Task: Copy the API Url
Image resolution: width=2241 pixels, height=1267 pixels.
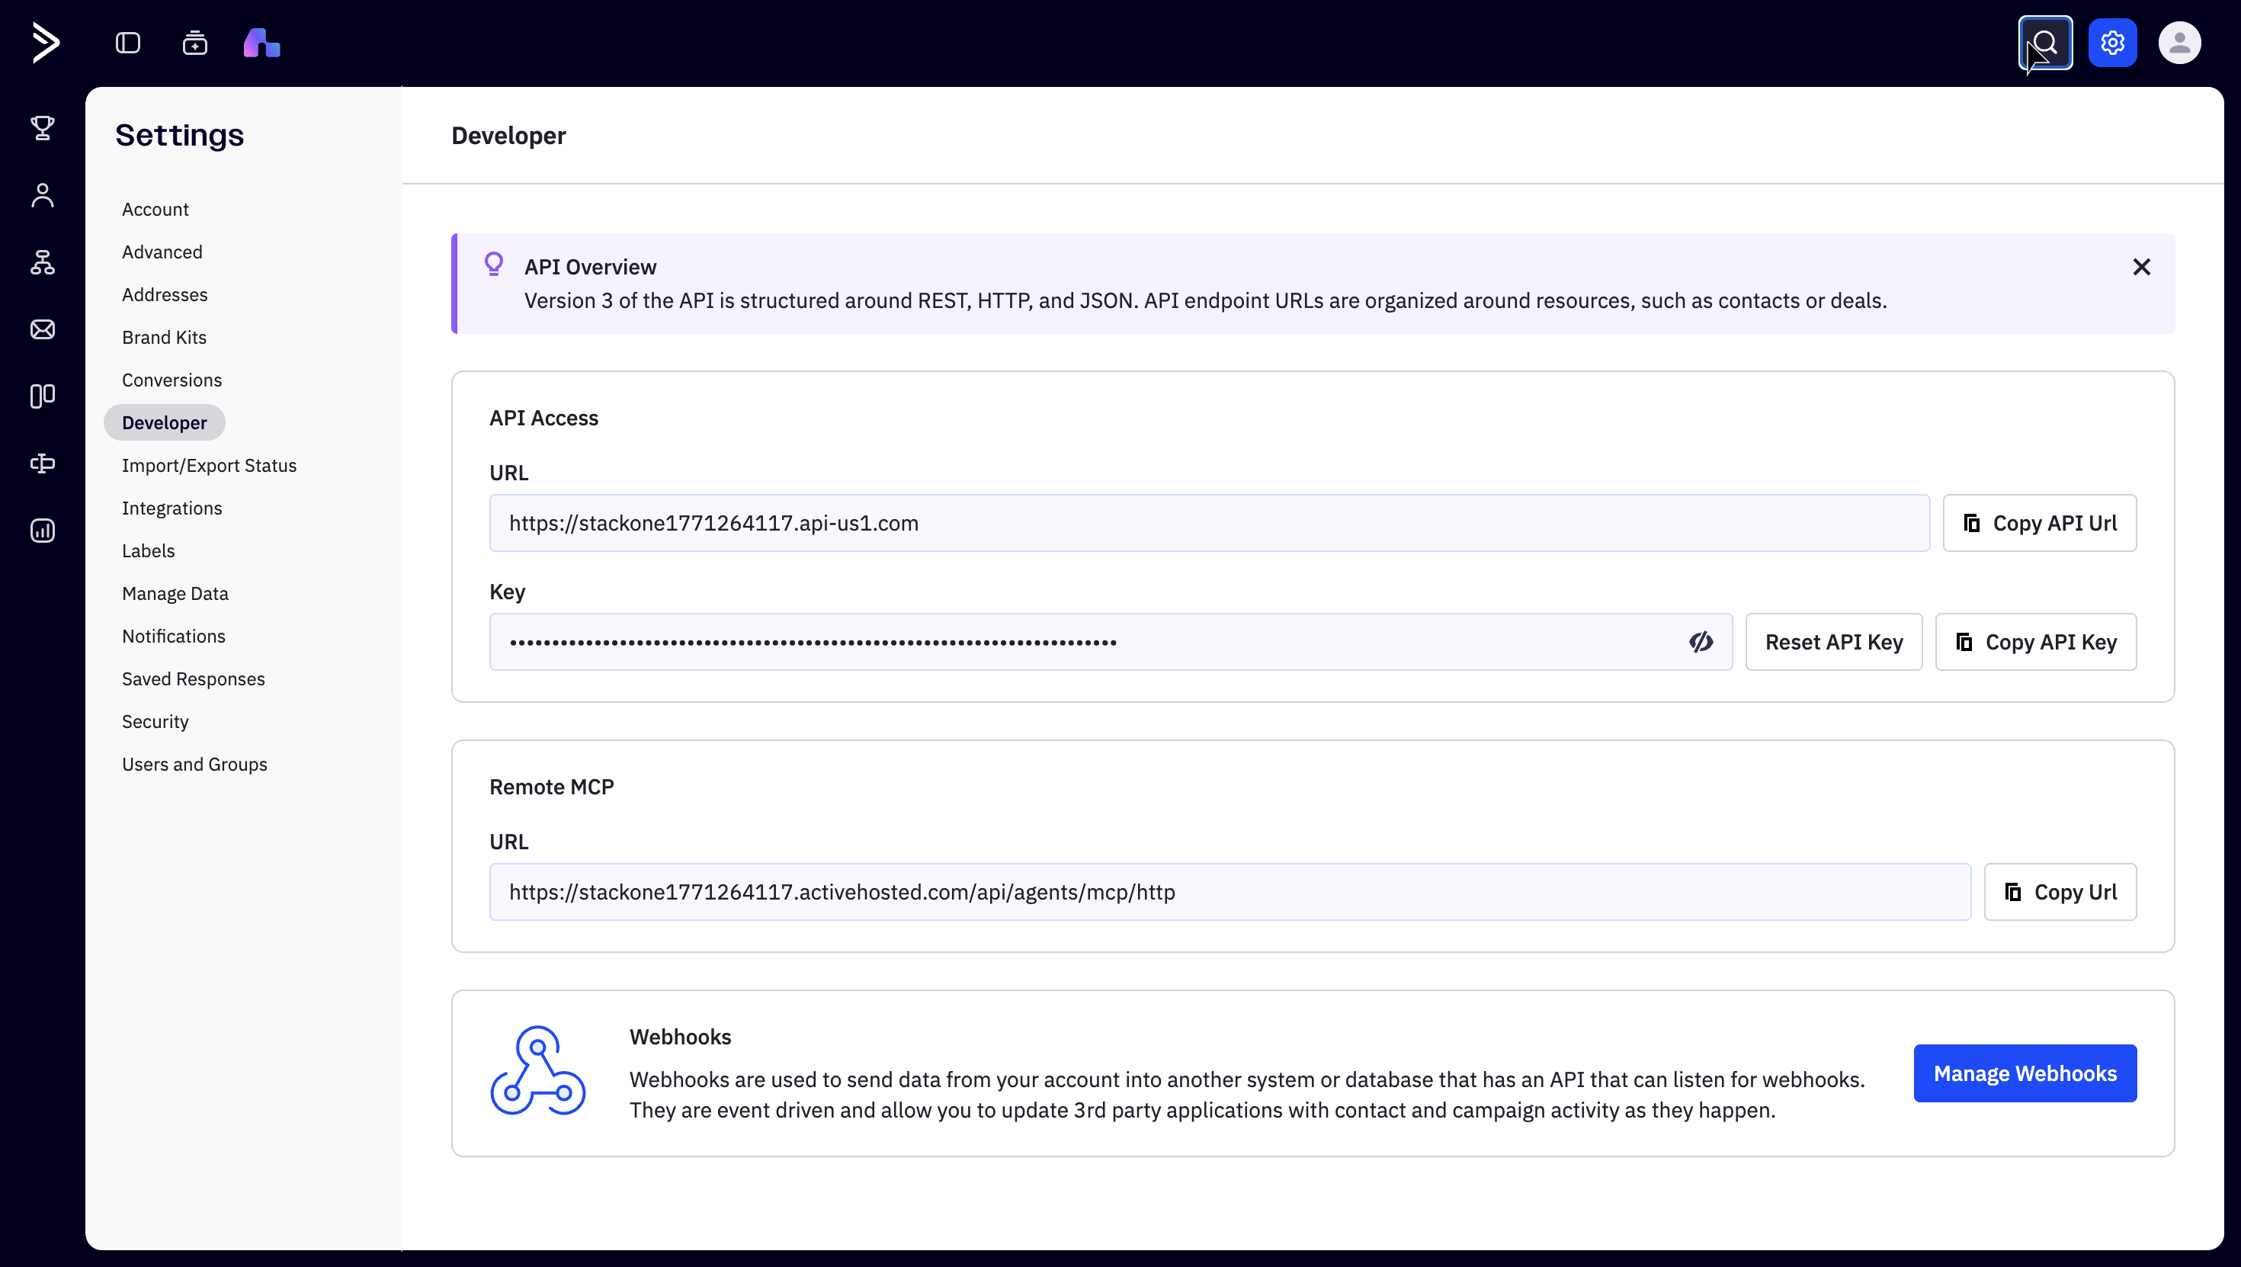Action: pos(2039,523)
